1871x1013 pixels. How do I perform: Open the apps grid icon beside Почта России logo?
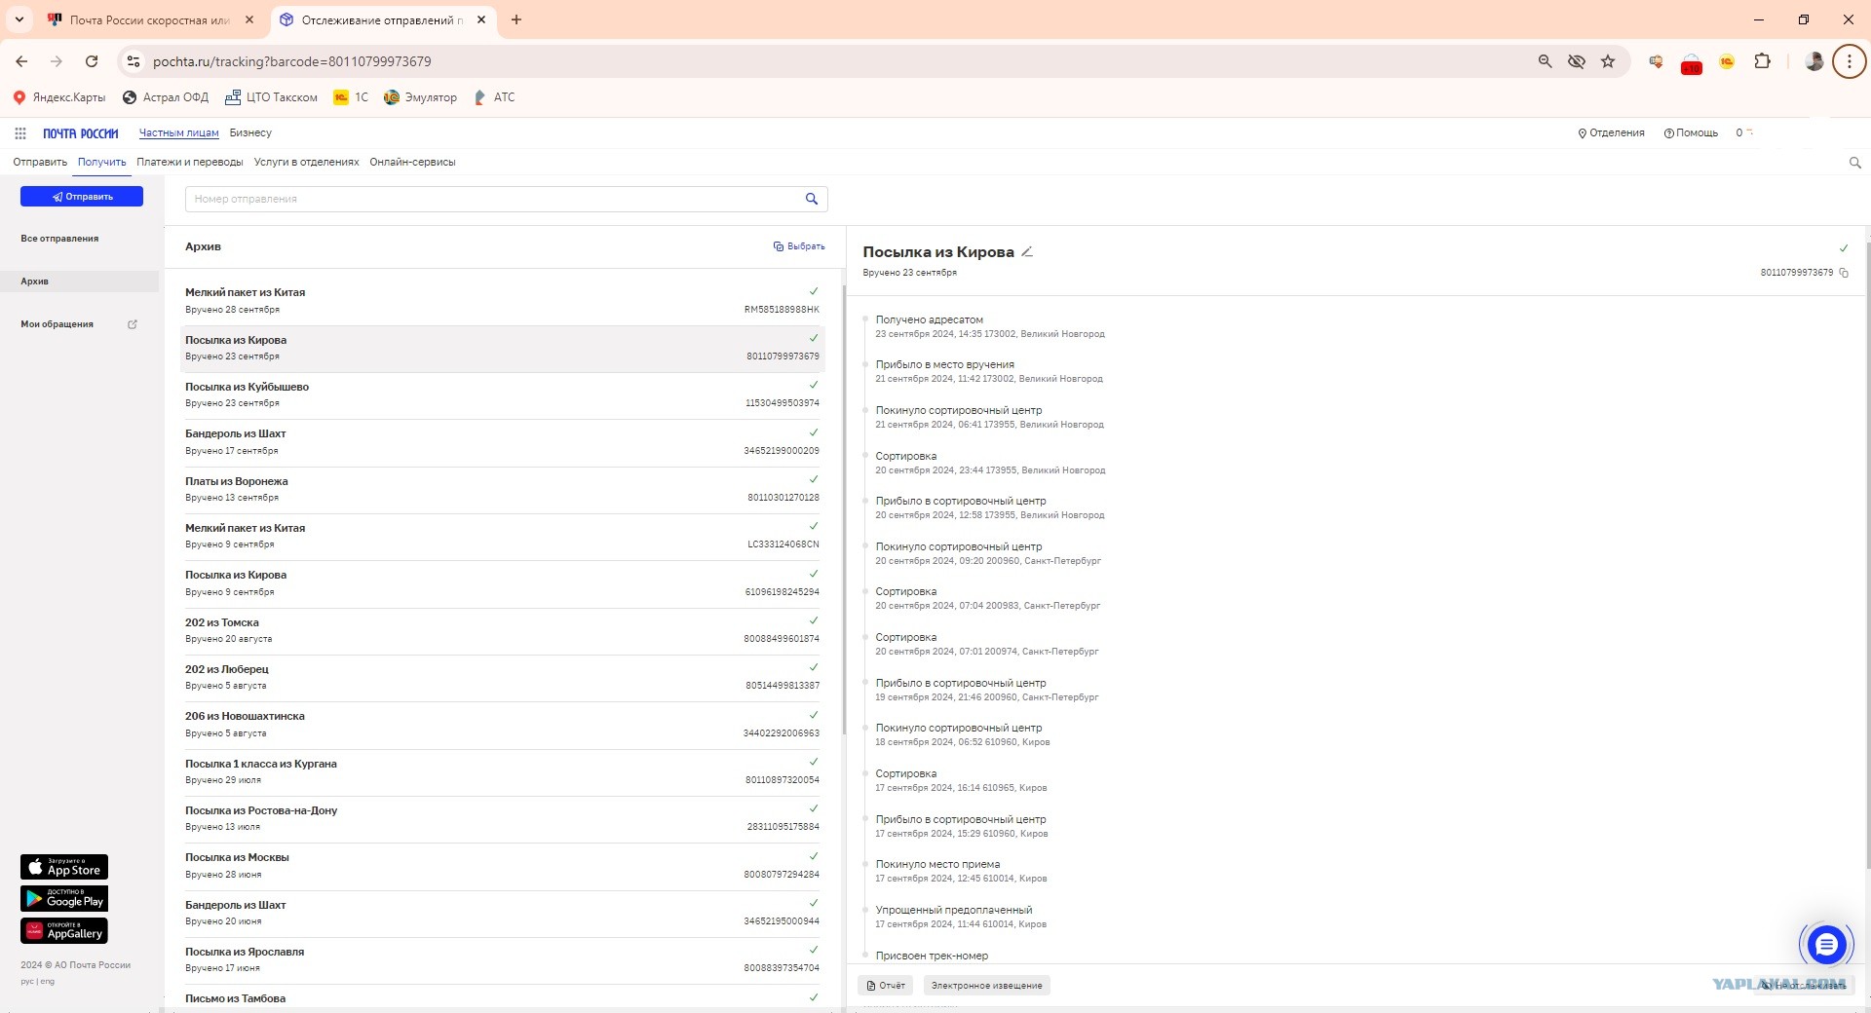(x=20, y=133)
